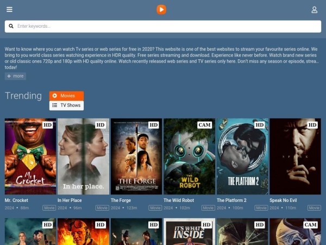Click the '96m' runtime text
Image resolution: width=326 pixels, height=245 pixels.
(78, 208)
